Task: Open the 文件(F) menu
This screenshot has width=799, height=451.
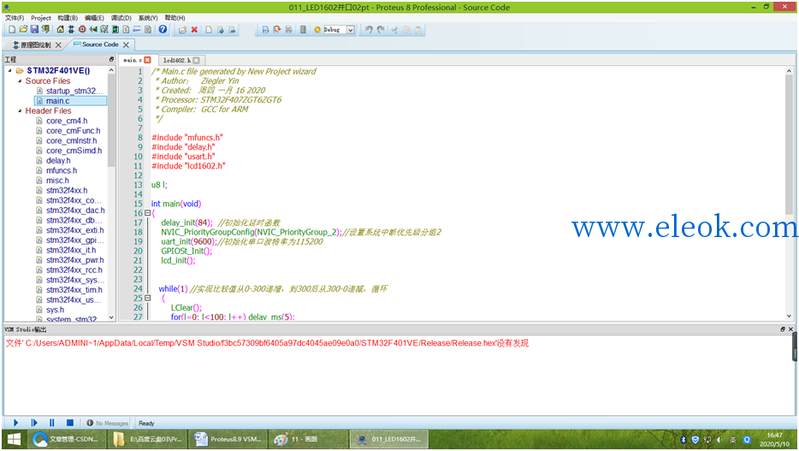Action: click(x=15, y=18)
